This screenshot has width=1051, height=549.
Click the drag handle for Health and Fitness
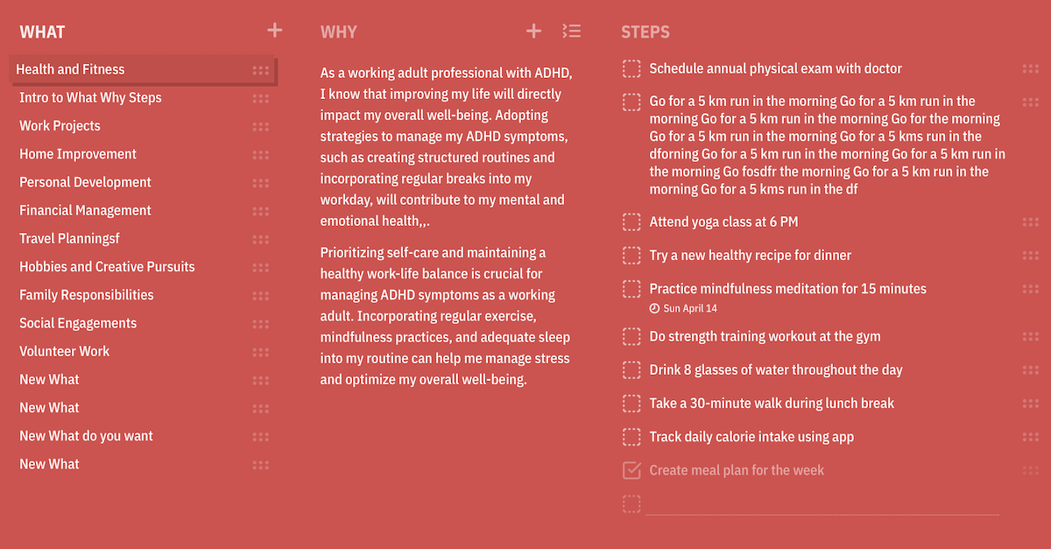(x=260, y=70)
